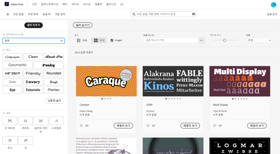Select the 스크립트 classification icon
The height and width of the screenshot is (154, 280).
(56, 121)
